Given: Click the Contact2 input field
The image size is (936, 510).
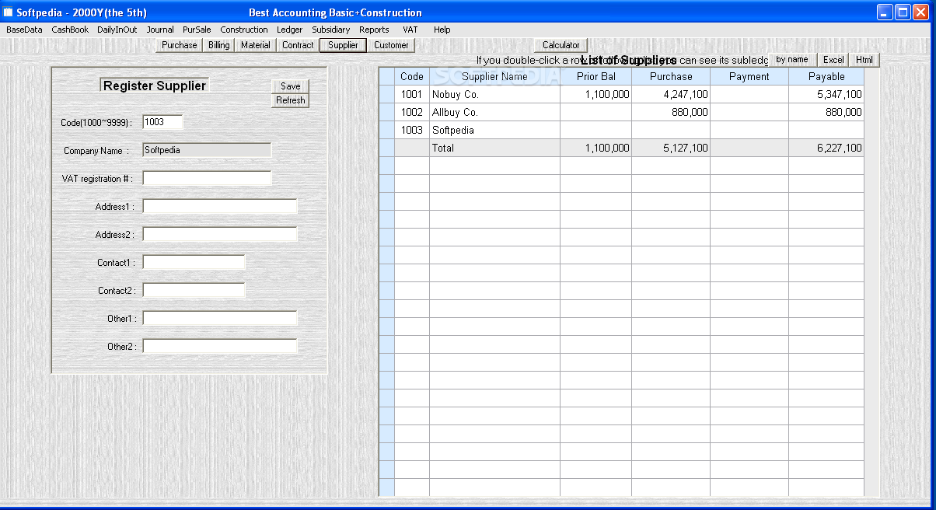Looking at the screenshot, I should click(194, 290).
